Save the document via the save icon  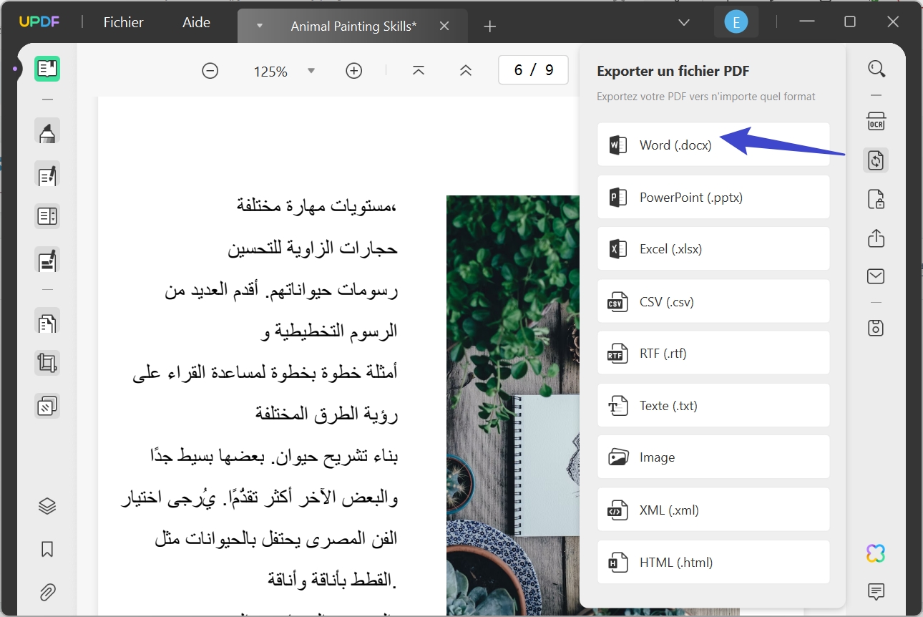pyautogui.click(x=876, y=327)
